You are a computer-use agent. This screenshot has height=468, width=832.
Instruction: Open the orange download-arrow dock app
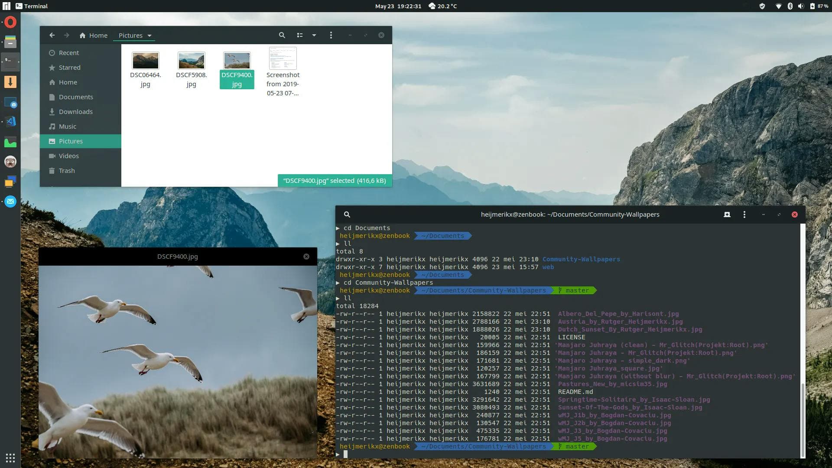pos(10,82)
